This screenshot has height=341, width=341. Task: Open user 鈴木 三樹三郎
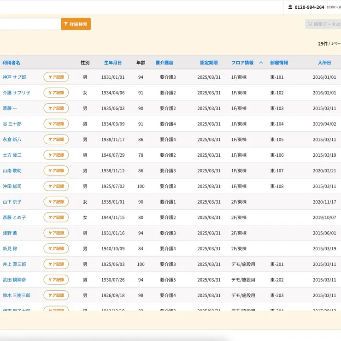pos(17,295)
